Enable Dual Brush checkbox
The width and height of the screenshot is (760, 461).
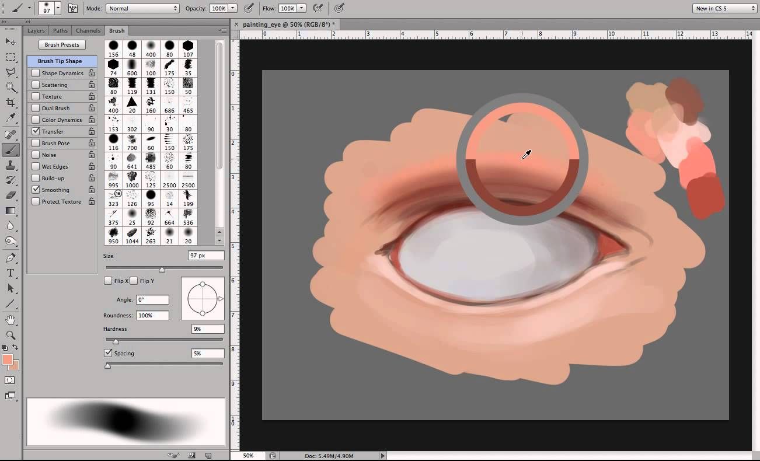point(36,108)
